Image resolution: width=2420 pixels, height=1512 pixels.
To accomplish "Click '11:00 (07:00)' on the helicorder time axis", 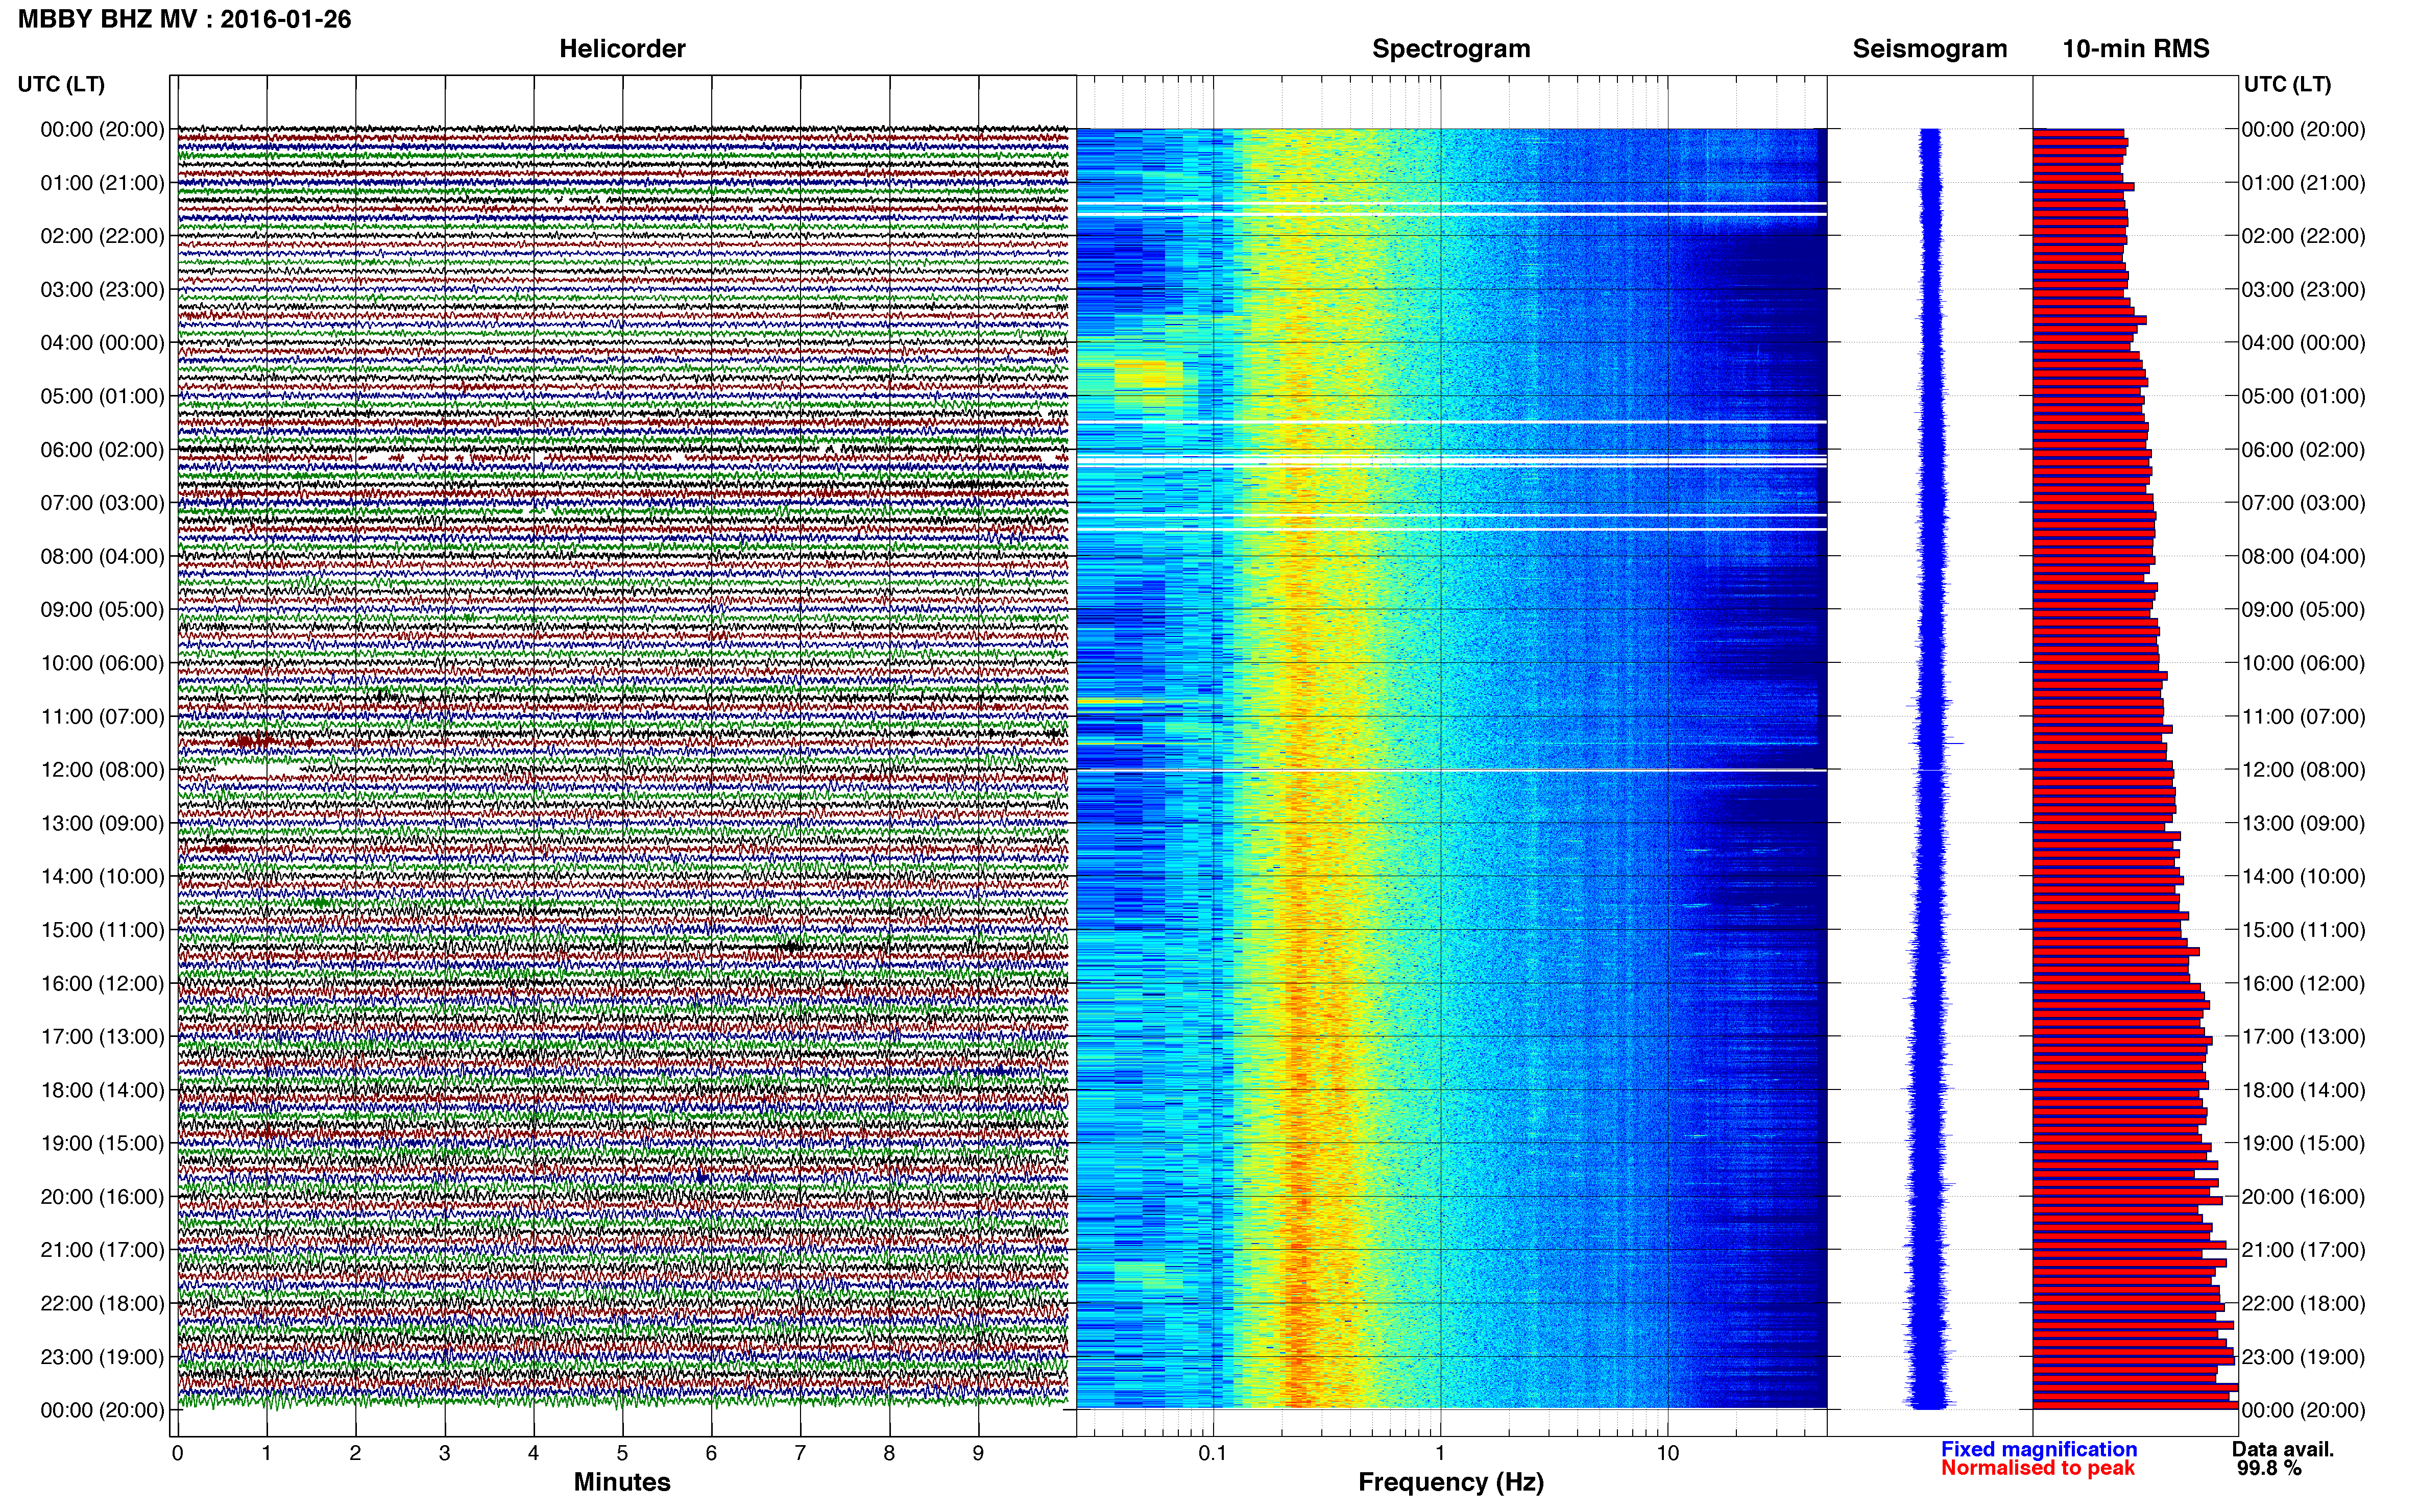I will point(102,716).
